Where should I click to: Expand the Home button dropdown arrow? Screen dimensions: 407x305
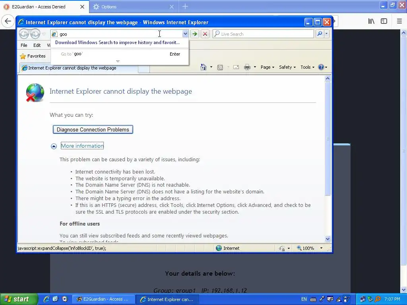point(211,67)
